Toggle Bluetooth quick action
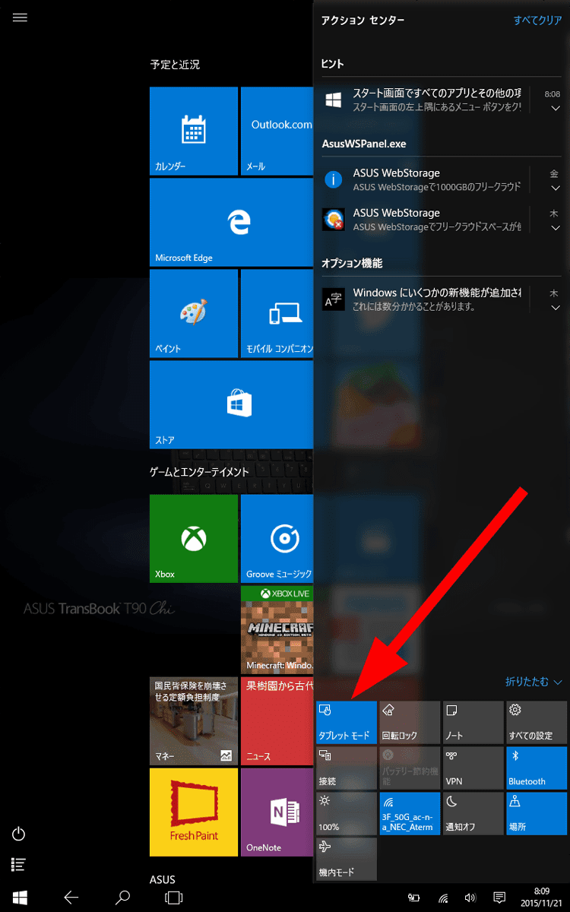This screenshot has width=570, height=912. (x=537, y=768)
